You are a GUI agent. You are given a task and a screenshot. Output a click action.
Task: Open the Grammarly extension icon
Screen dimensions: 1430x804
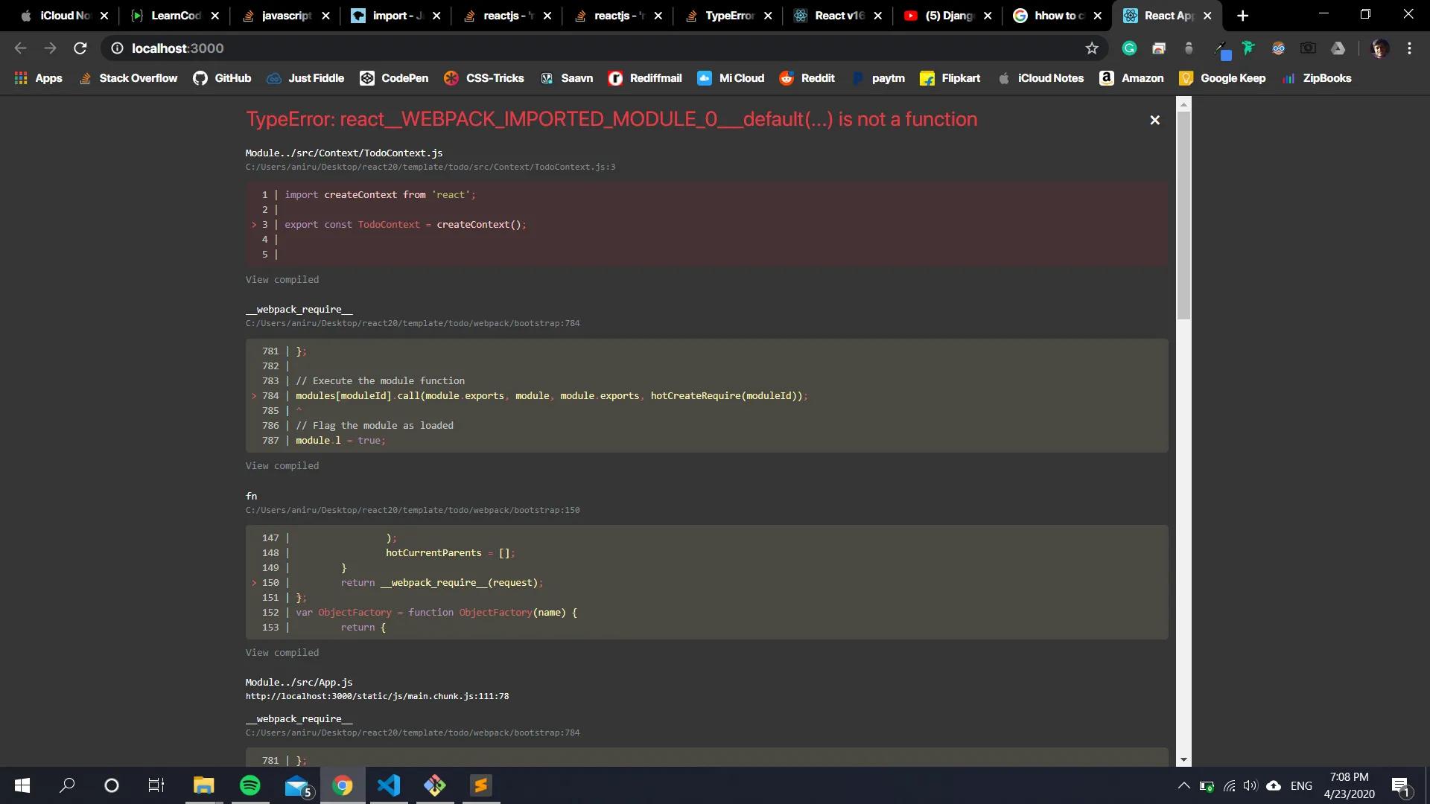click(x=1129, y=48)
